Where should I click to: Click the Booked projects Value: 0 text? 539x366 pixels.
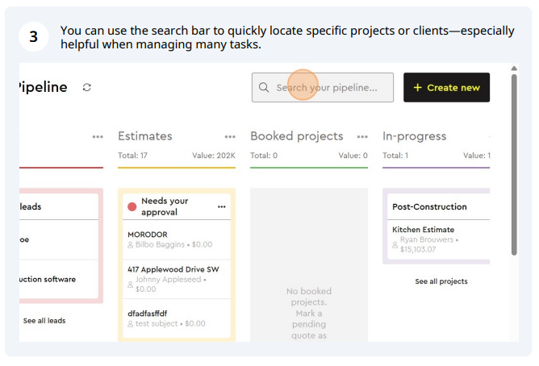point(353,156)
